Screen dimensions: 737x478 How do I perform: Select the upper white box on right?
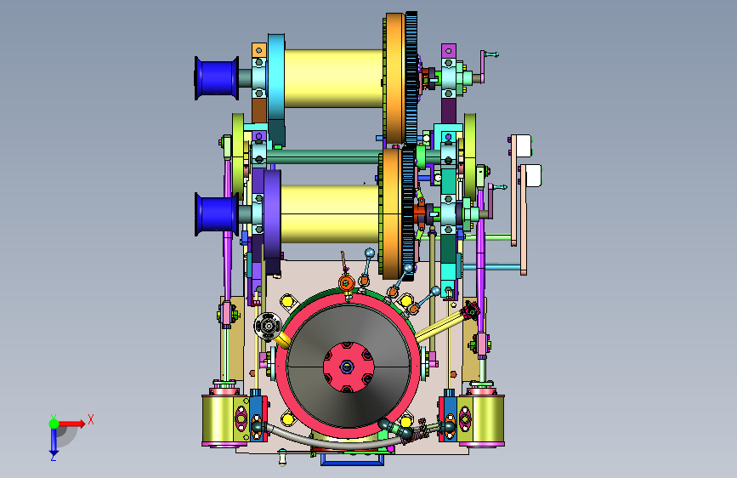pos(524,145)
